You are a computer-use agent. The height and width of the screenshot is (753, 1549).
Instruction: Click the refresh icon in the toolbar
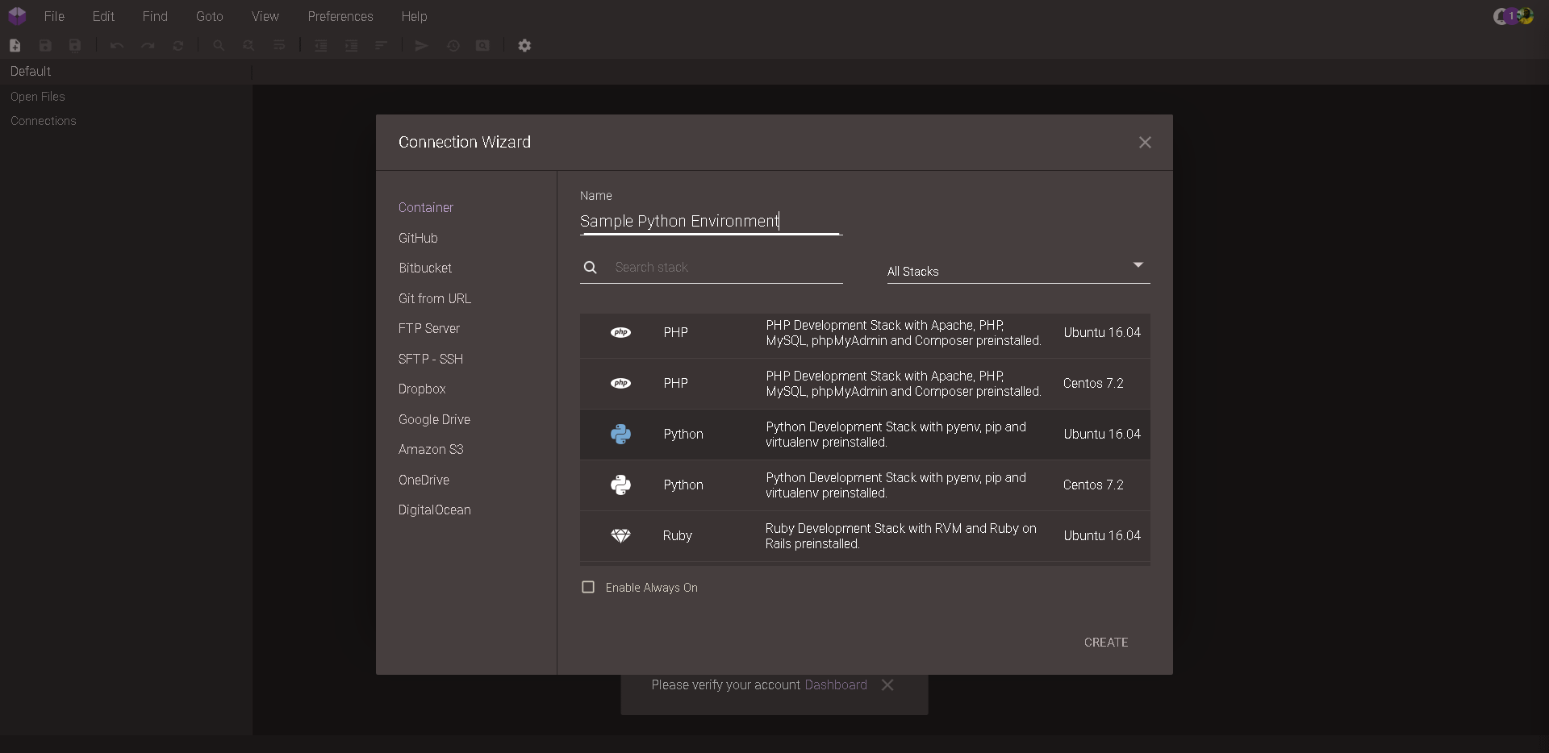click(x=177, y=46)
